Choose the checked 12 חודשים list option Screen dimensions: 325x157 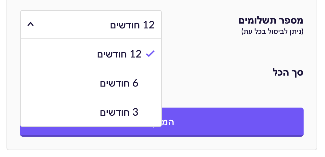point(119,54)
